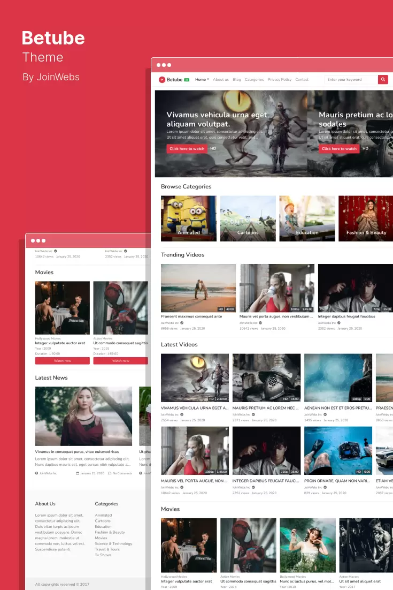This screenshot has height=590, width=393.
Task: Click the 'Betube' theme title text
Action: (53, 38)
